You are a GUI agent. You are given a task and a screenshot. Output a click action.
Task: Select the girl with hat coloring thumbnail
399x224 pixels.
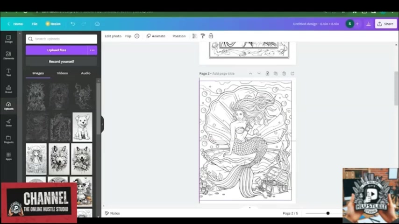pyautogui.click(x=36, y=159)
